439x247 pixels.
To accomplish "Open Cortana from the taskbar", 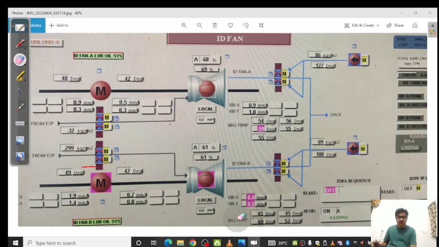I will 139,243.
